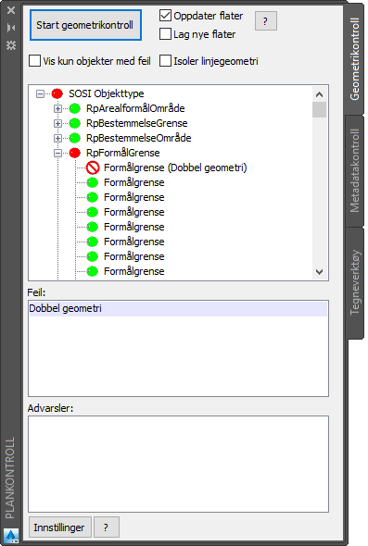The height and width of the screenshot is (546, 368).
Task: Open palette properties gear icon
Action: point(11,45)
